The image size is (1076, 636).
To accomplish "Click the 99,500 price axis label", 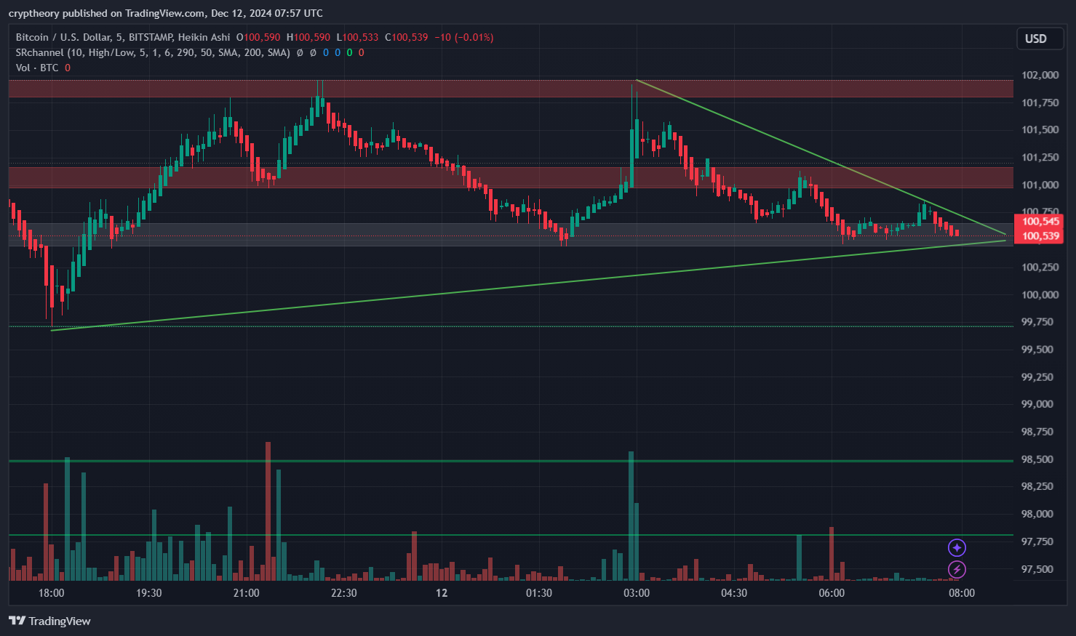I will 1037,349.
